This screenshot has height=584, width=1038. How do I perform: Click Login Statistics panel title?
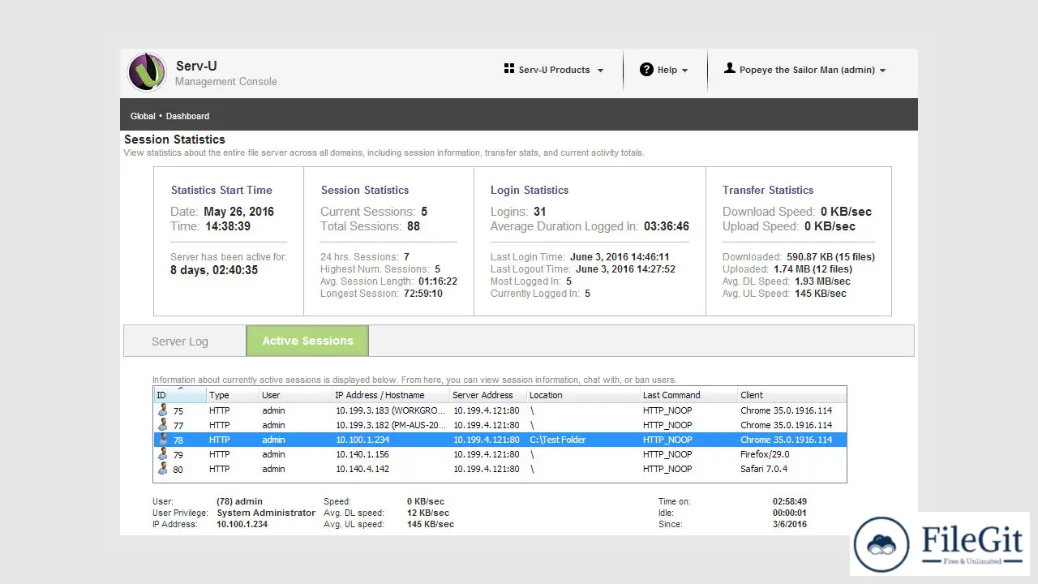[530, 190]
